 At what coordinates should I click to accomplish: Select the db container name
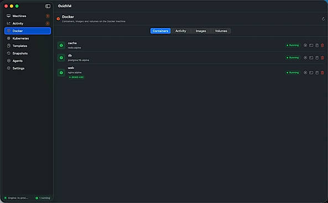[70, 56]
